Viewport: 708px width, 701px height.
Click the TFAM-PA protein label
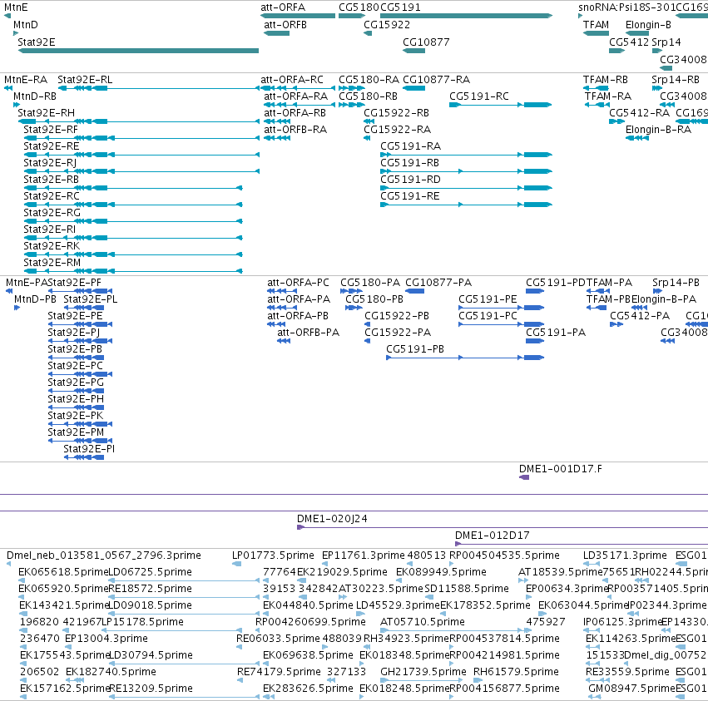tap(609, 283)
